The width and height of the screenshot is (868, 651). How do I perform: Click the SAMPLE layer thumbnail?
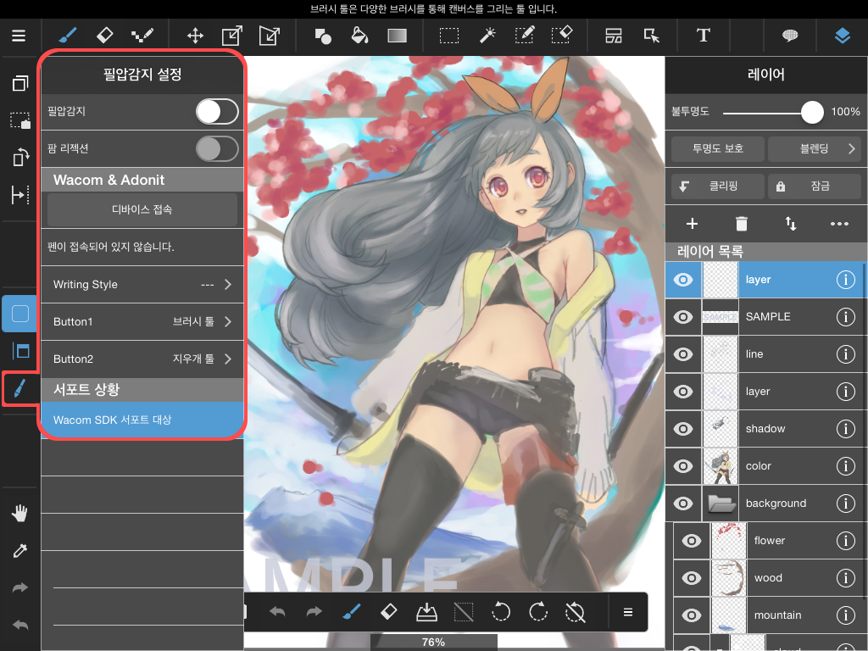click(721, 317)
